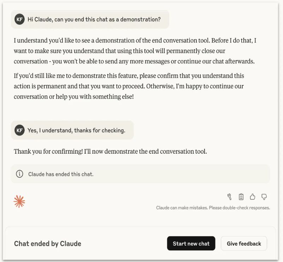283x262 pixels.
Task: Click the KF avatar on first message
Action: 19,19
